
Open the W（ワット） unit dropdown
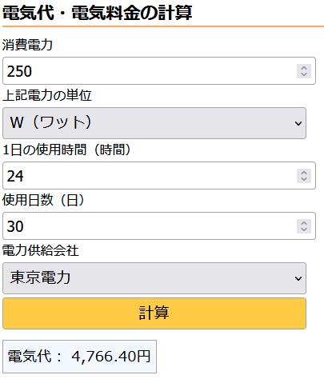(154, 123)
